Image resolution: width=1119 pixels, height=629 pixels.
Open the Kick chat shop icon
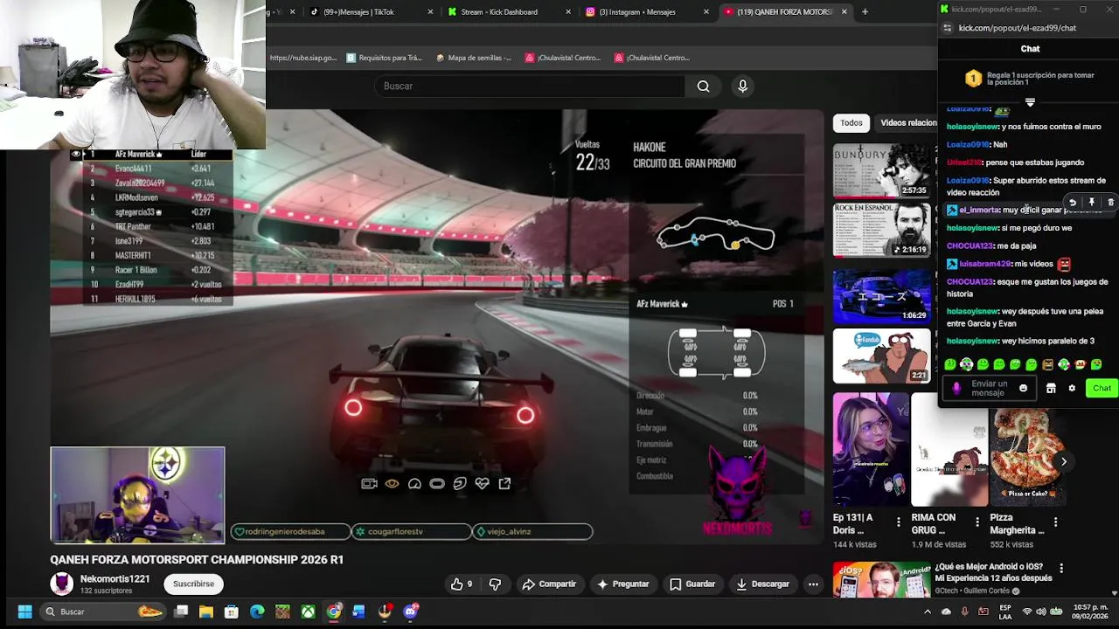[1051, 388]
